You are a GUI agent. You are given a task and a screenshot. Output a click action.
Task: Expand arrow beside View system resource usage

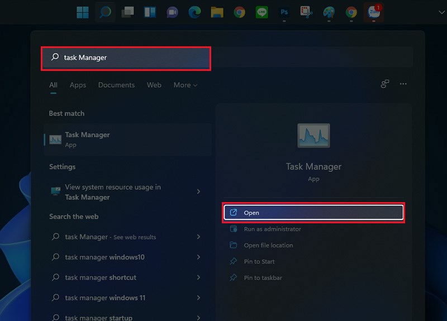pos(199,191)
